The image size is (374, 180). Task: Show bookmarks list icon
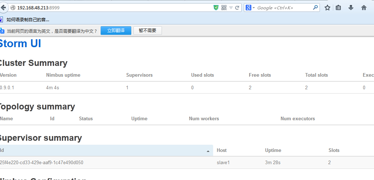338,8
